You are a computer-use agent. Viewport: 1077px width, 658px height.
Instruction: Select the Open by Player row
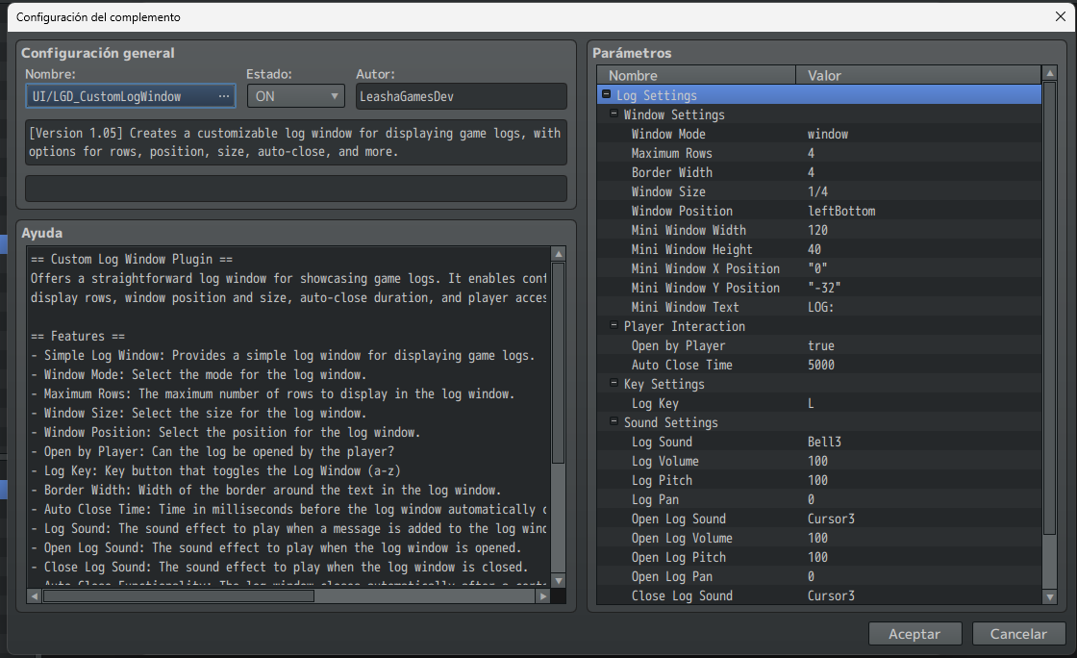pos(819,345)
